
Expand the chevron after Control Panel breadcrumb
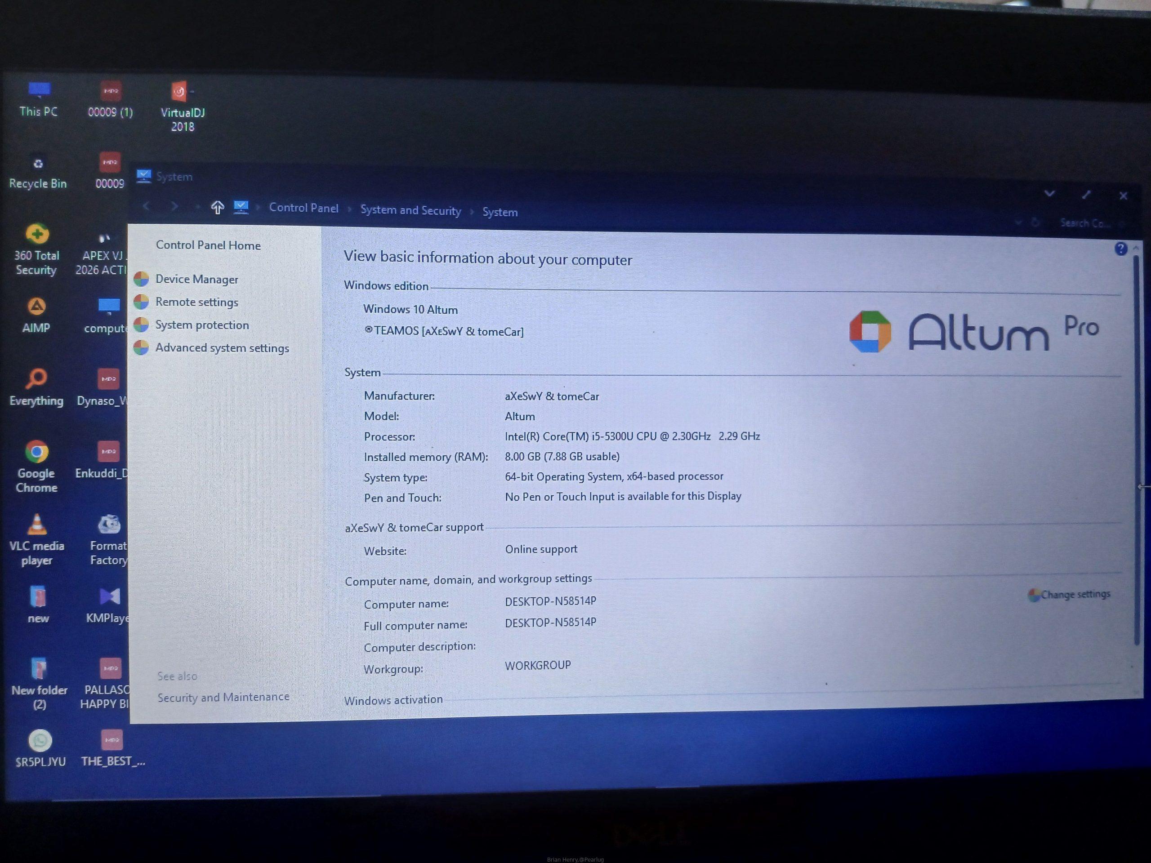coord(350,209)
